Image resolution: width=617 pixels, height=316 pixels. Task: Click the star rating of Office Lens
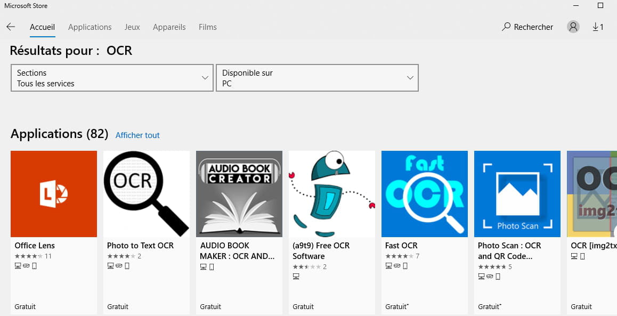(29, 256)
